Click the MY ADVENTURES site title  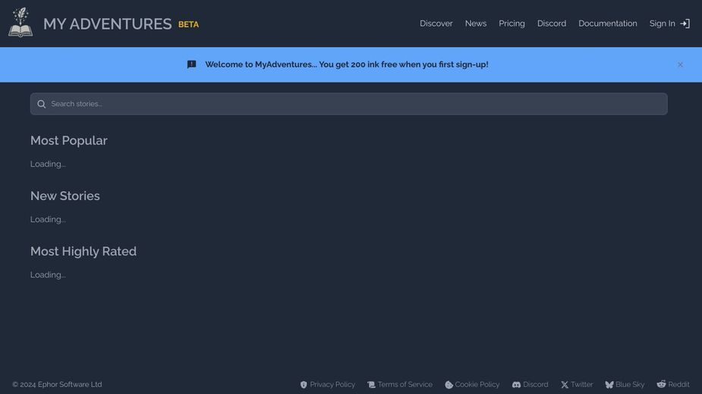pos(108,23)
